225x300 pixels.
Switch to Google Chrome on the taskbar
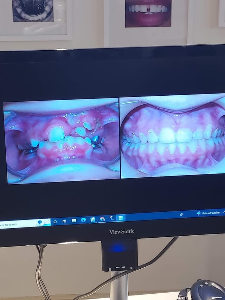(102, 219)
